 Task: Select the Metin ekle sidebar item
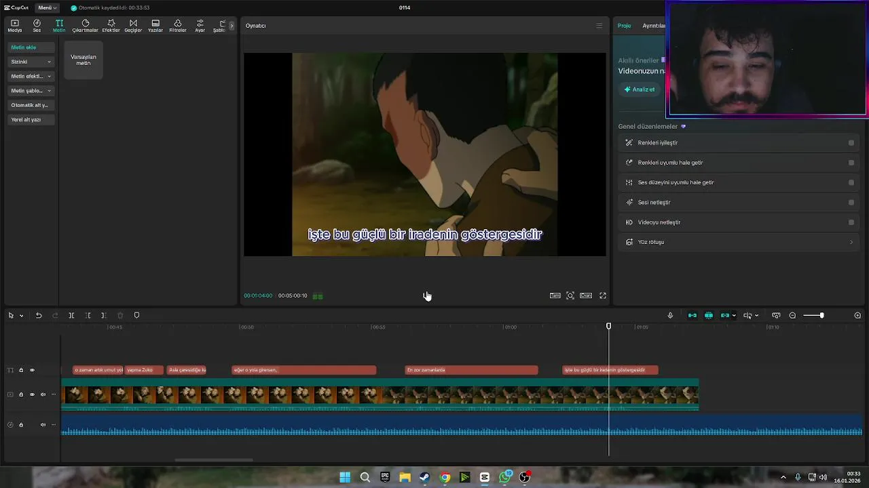coord(31,47)
